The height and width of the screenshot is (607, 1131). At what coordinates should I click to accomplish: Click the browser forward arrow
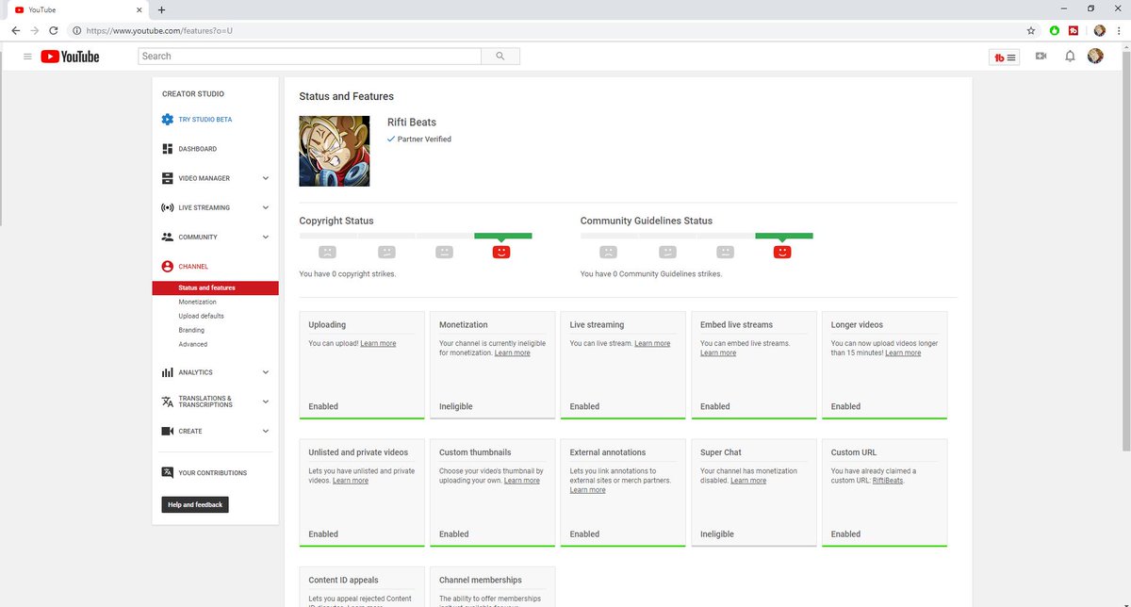(x=35, y=30)
